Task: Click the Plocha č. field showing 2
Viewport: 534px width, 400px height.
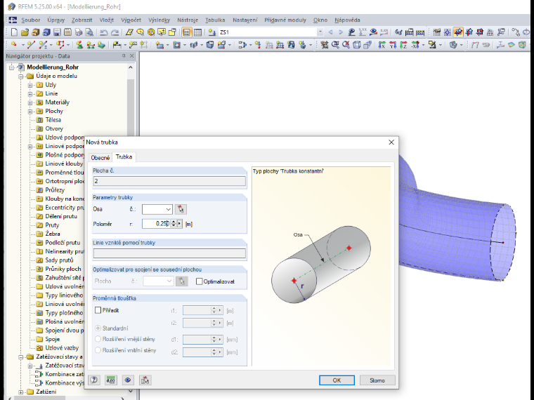Action: pyautogui.click(x=169, y=181)
